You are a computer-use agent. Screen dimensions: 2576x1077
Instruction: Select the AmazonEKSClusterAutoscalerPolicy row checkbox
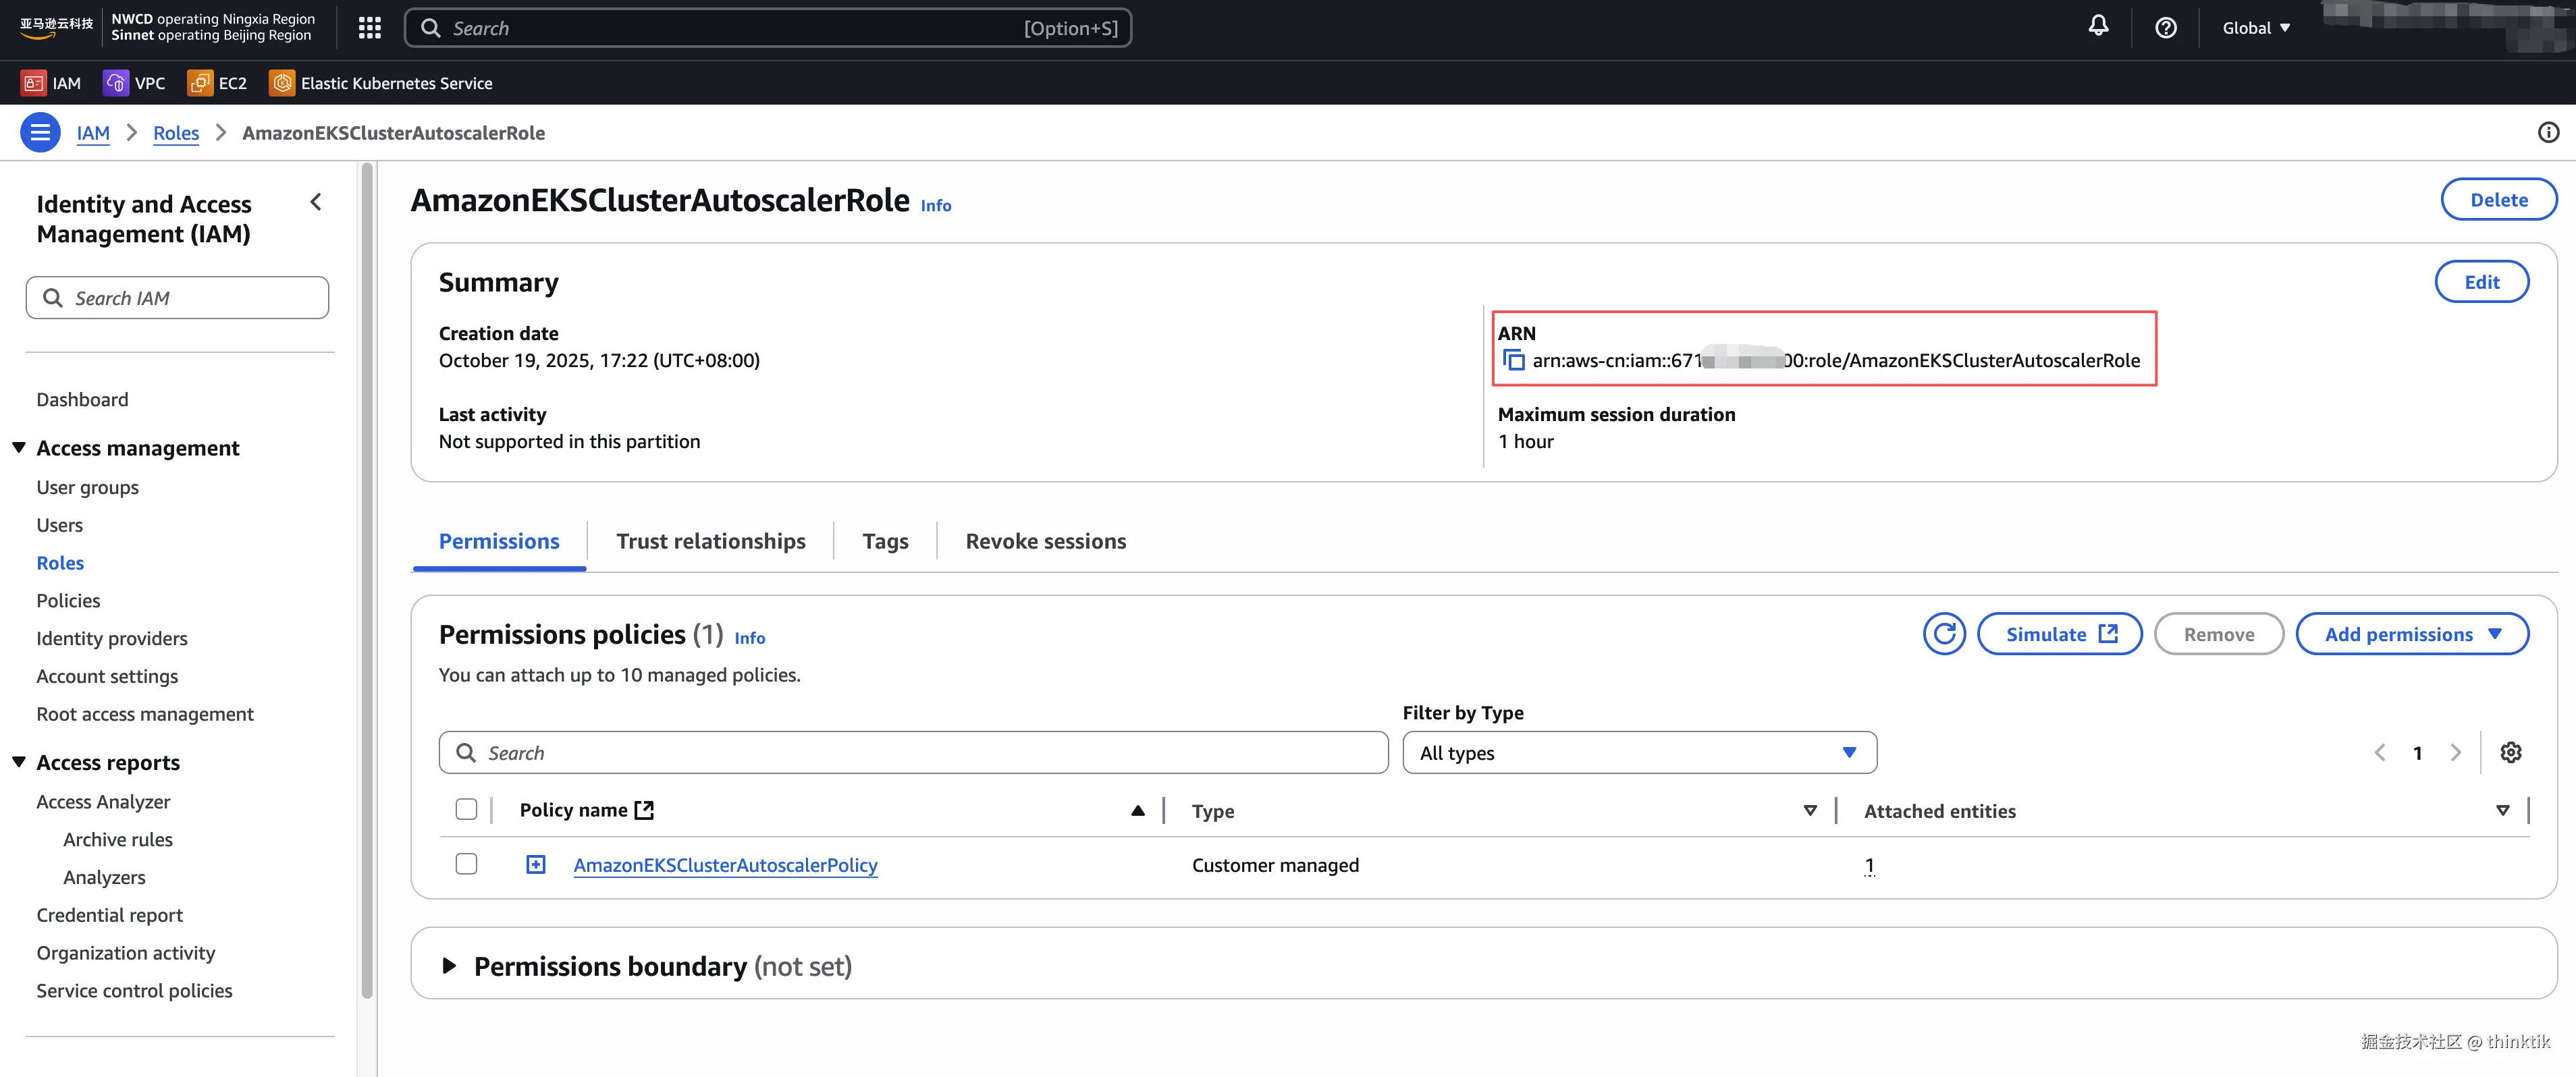(466, 864)
